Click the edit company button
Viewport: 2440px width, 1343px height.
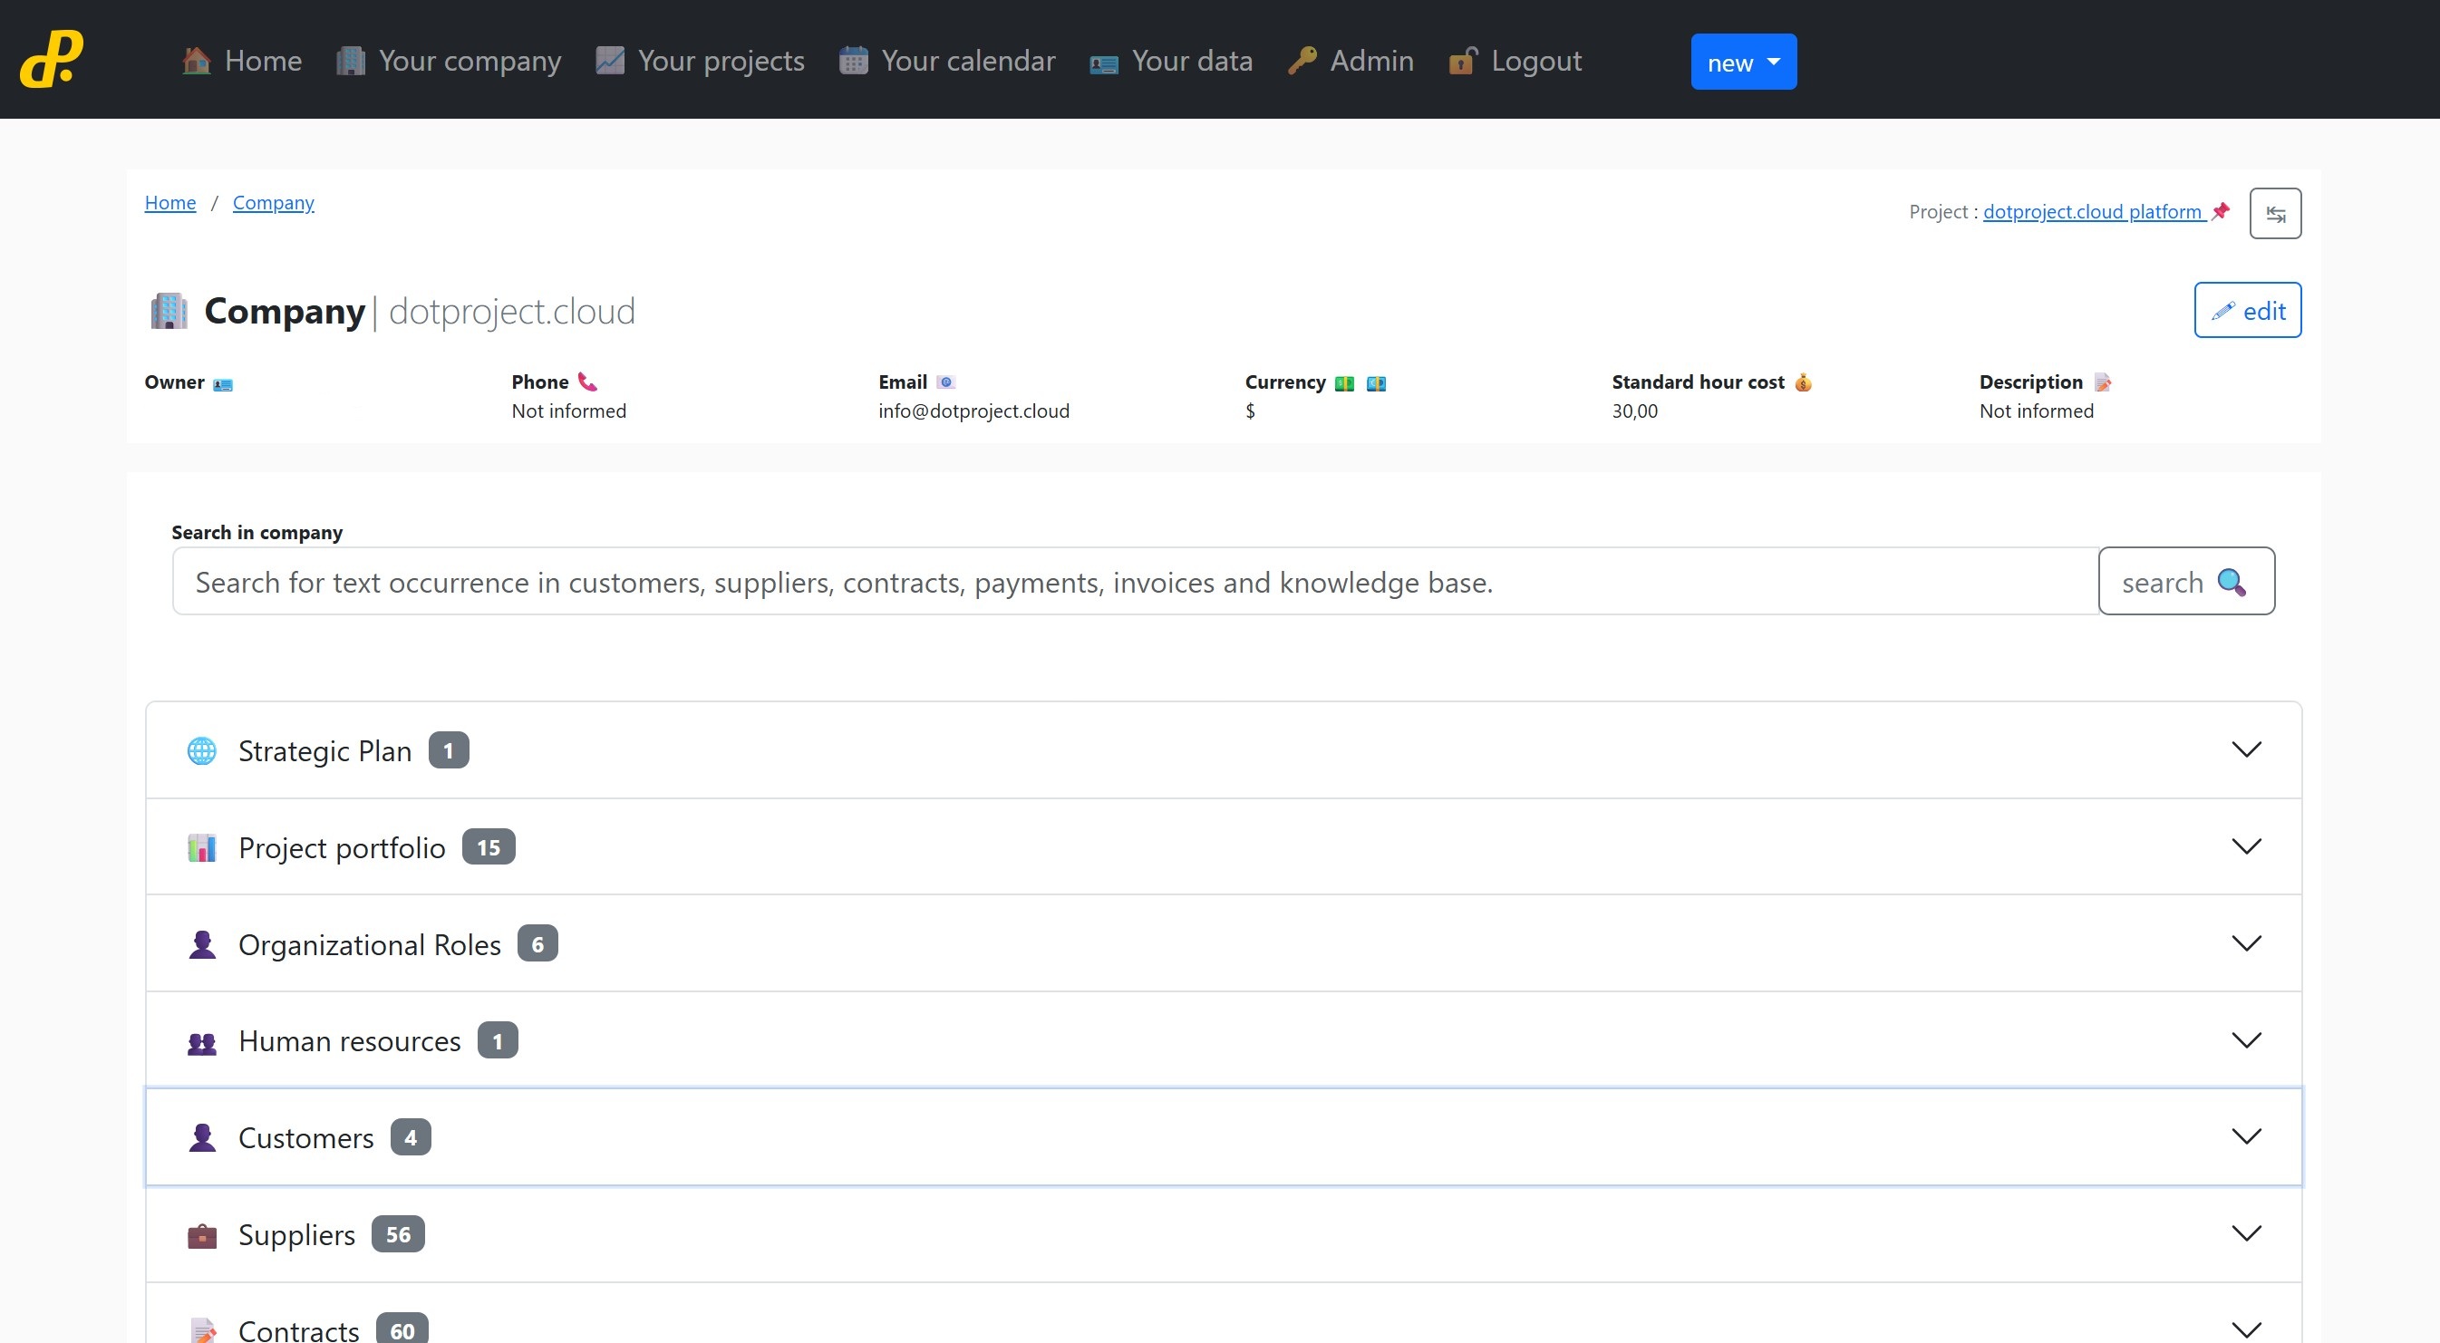[x=2247, y=311]
